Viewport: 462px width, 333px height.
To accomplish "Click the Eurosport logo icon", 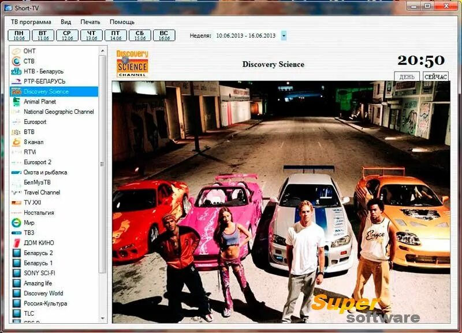I will point(16,121).
